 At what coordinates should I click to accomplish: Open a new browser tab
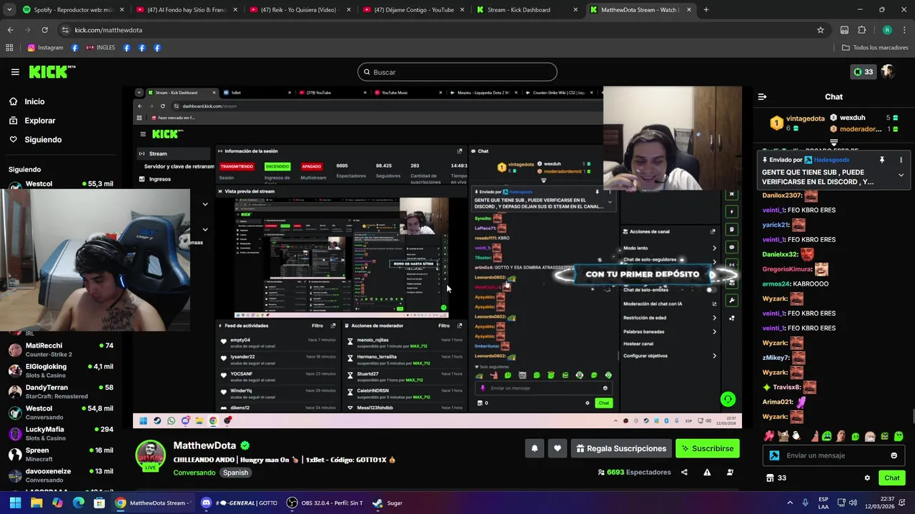coord(706,10)
